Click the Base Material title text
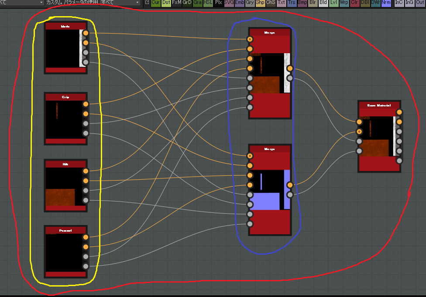Viewport: 426px width, 297px height. 379,106
